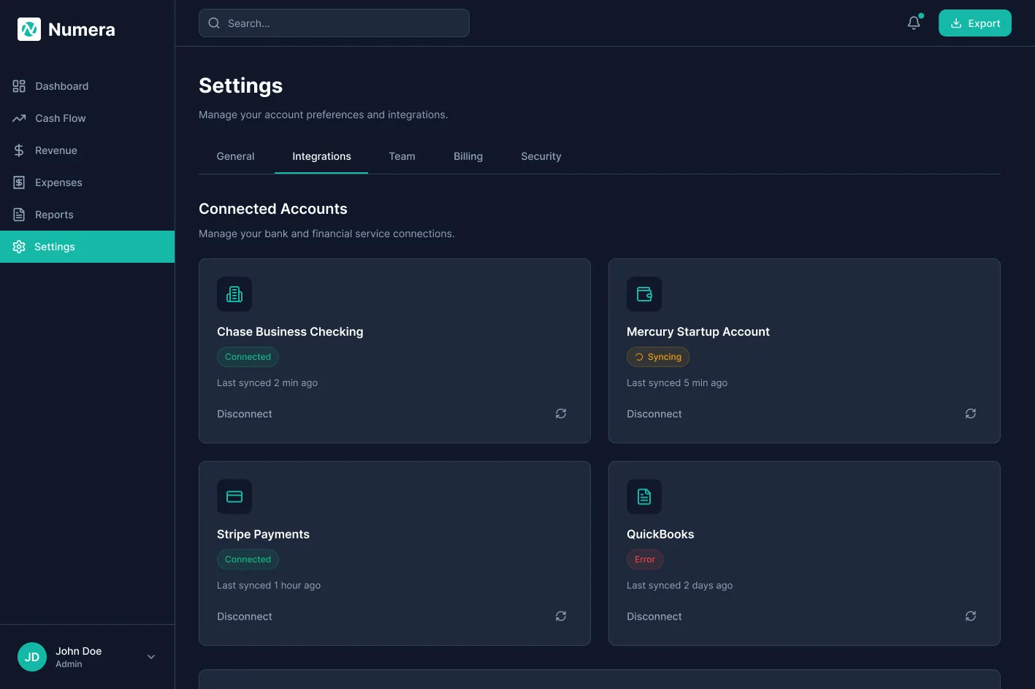Focus the Search input field
The height and width of the screenshot is (689, 1035).
click(334, 23)
